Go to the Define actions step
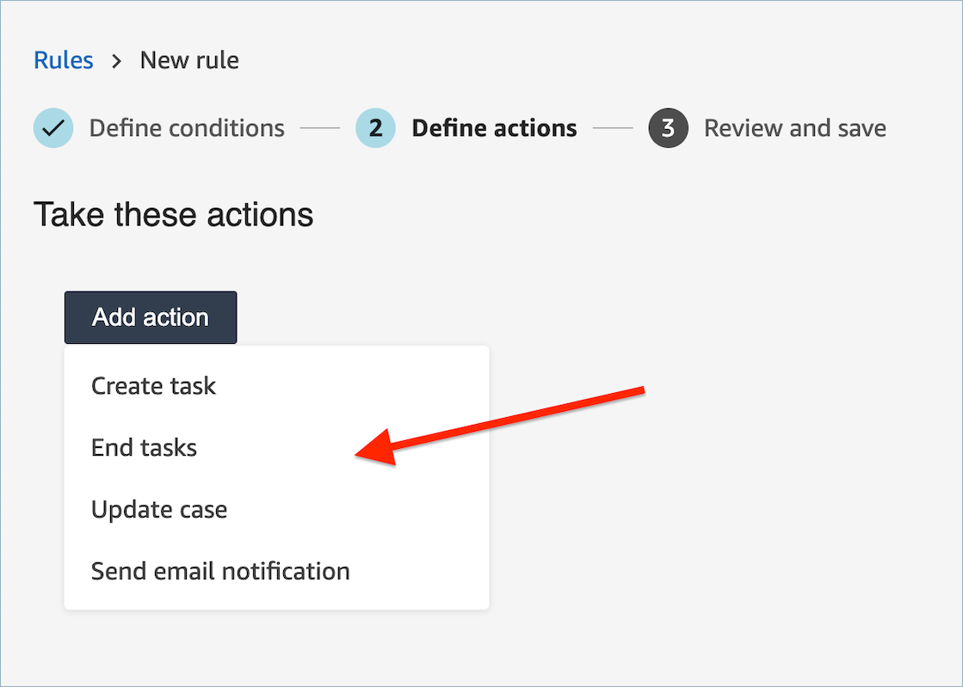Image resolution: width=963 pixels, height=687 pixels. coord(494,127)
